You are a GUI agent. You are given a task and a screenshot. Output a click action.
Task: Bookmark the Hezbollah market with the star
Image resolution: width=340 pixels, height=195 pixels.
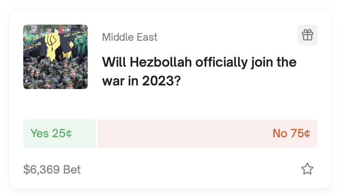pyautogui.click(x=307, y=169)
